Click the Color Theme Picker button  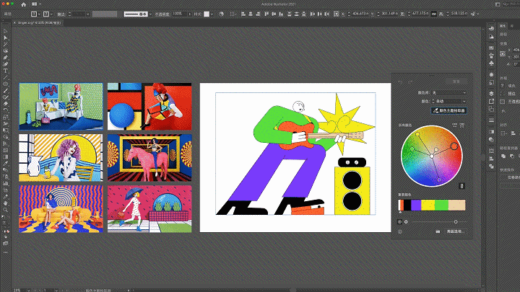coord(451,110)
